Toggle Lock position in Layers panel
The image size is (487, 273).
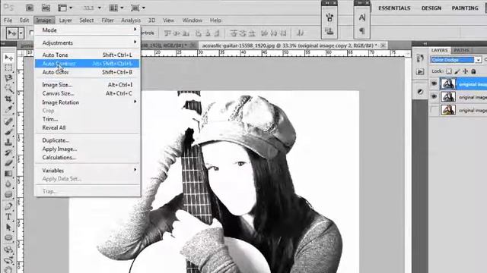coord(465,71)
